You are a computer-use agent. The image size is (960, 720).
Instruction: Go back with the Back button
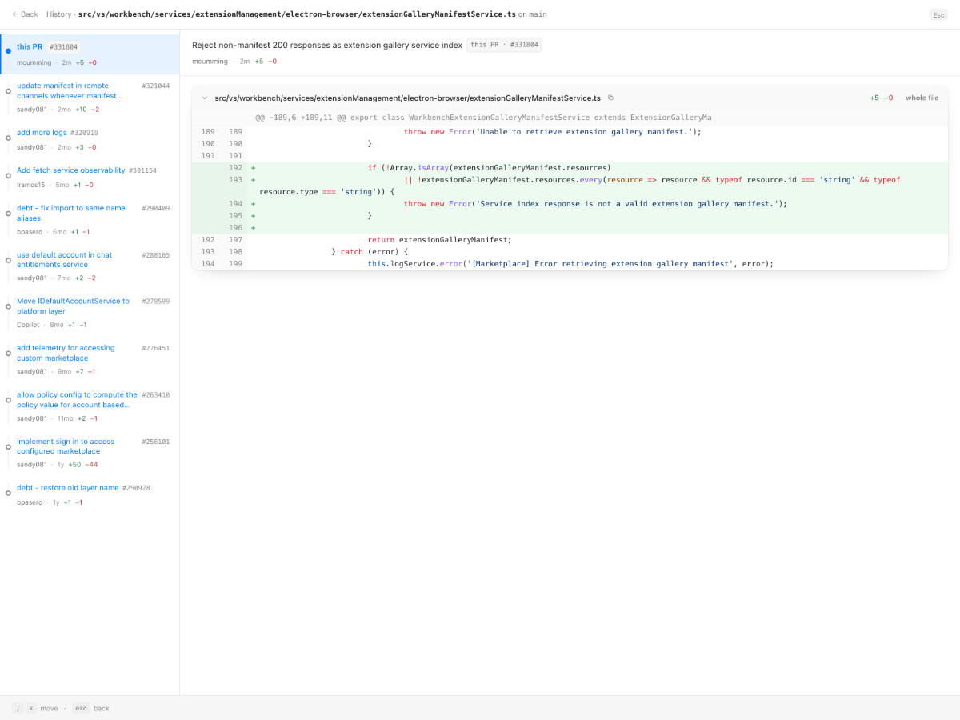pos(25,14)
